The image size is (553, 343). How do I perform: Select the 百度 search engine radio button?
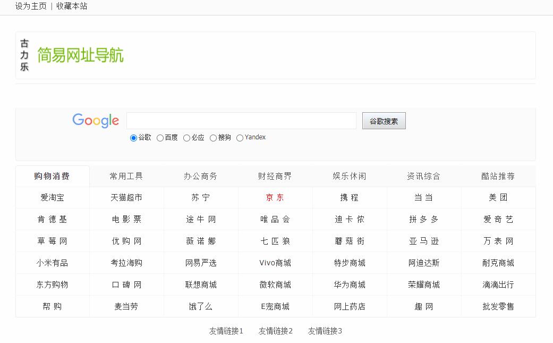coord(160,137)
